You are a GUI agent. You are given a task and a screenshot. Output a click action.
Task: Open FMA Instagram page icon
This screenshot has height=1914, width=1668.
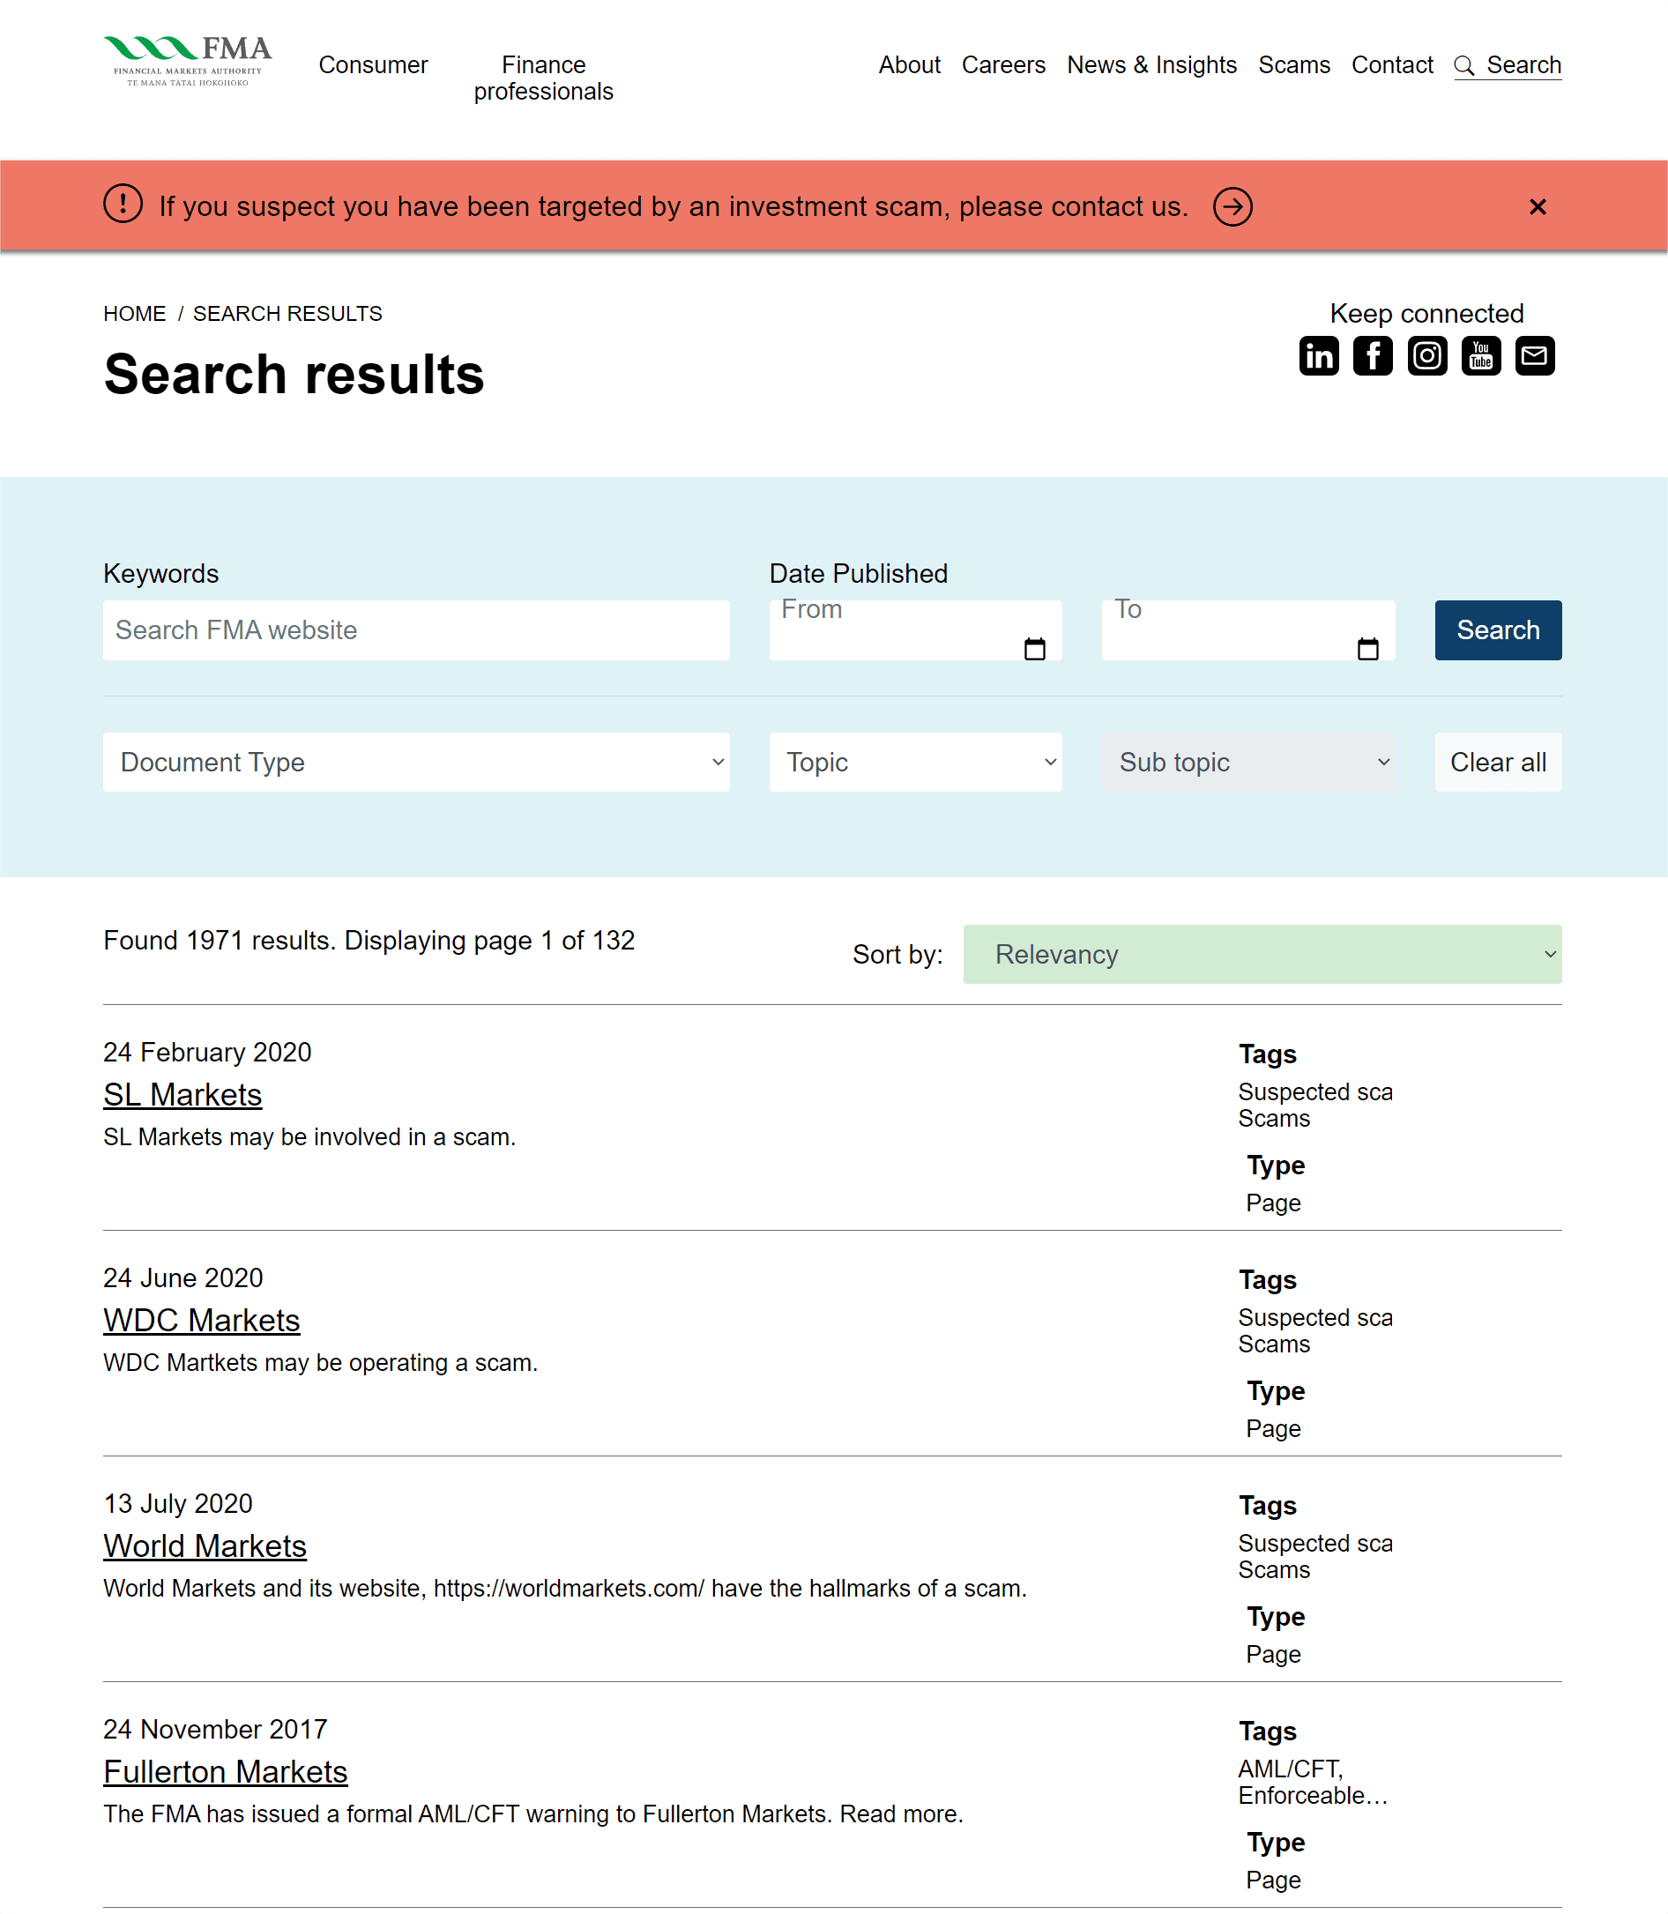coord(1427,355)
